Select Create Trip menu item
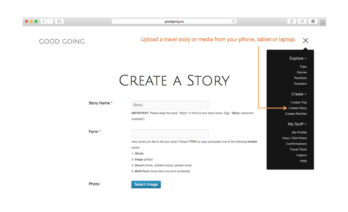This screenshot has height=212, width=348. pos(299,102)
